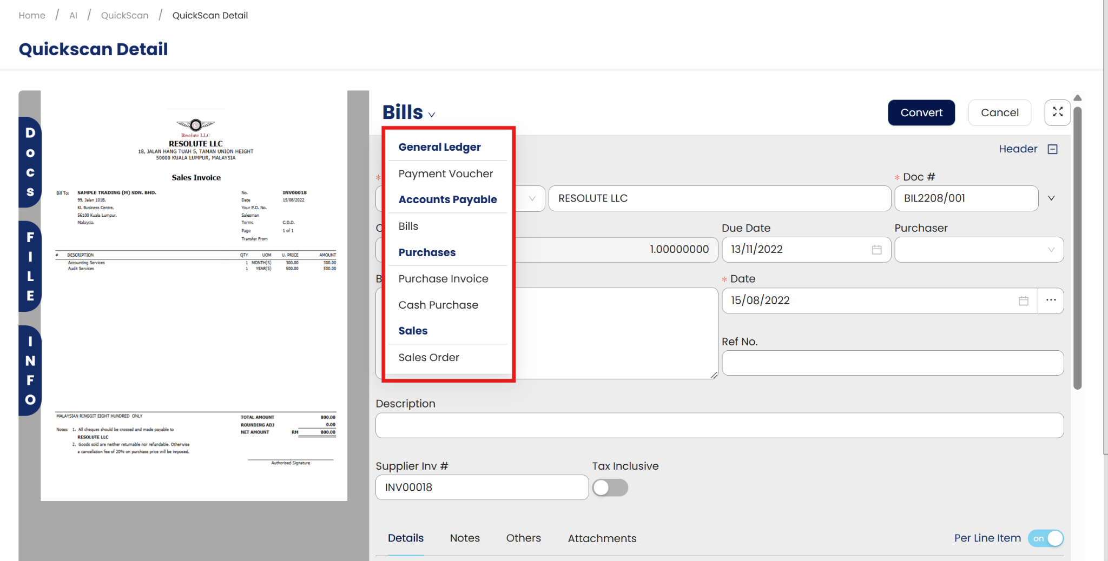Choose Bills in the dropdown menu
Viewport: 1108px width, 561px height.
coord(408,226)
